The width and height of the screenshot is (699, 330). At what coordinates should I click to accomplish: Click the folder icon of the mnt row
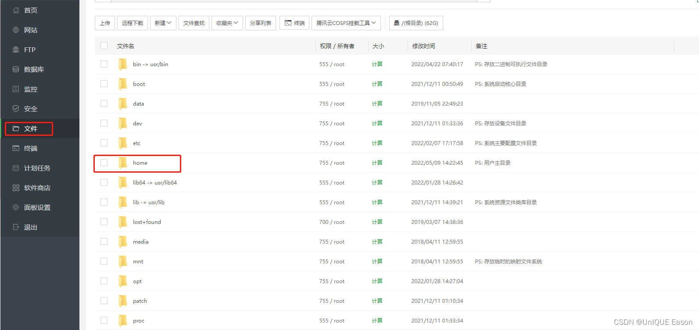123,261
